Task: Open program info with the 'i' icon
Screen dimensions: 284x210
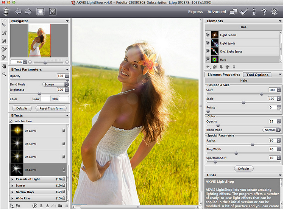Action: pyautogui.click(x=254, y=12)
